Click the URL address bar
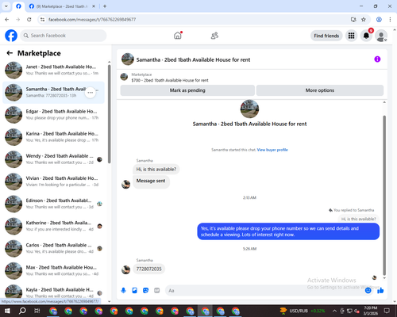This screenshot has width=397, height=317. point(196,20)
